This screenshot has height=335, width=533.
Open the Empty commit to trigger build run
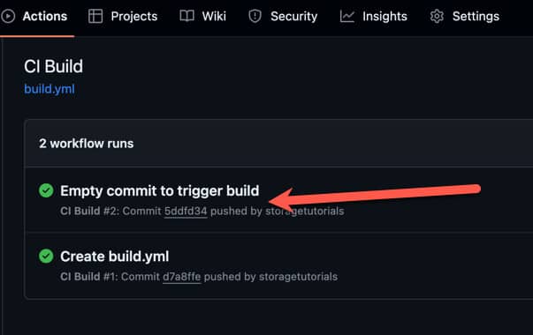(159, 190)
